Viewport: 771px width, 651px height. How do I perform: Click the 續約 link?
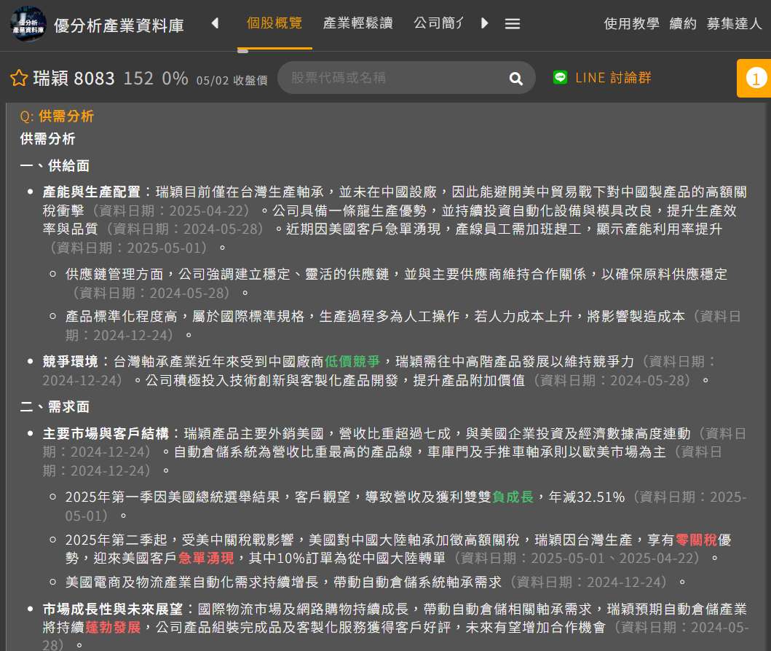(x=683, y=23)
